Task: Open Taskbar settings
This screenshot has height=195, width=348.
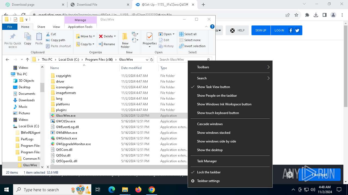Action: pyautogui.click(x=230, y=181)
